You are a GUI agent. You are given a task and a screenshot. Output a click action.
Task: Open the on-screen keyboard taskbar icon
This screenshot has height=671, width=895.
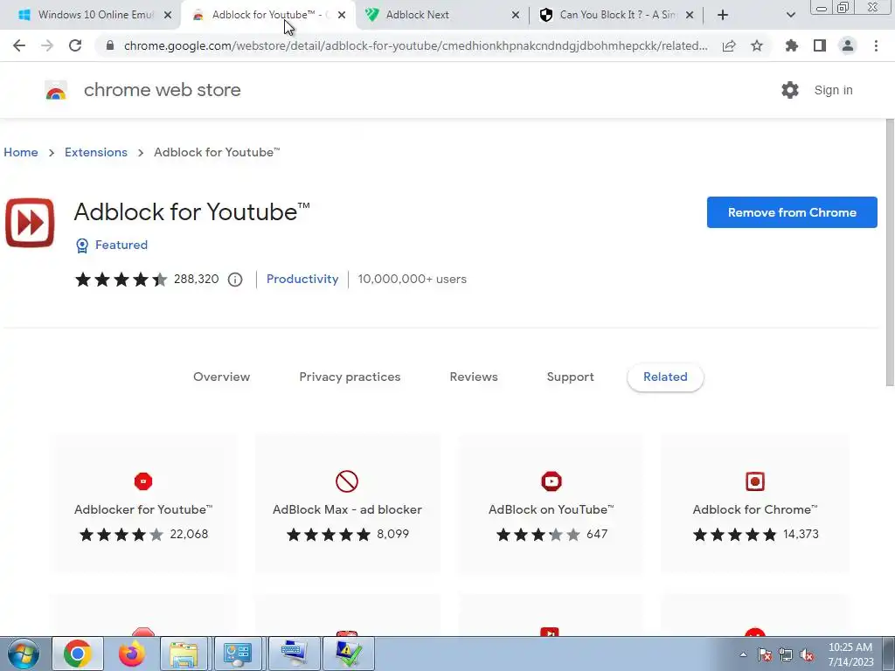coord(294,654)
